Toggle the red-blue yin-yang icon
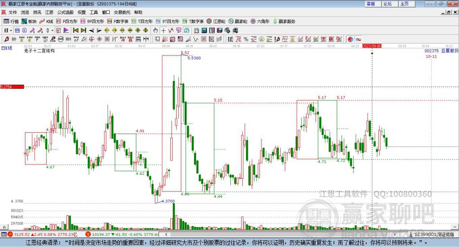The height and width of the screenshot is (247, 459). tap(351, 39)
